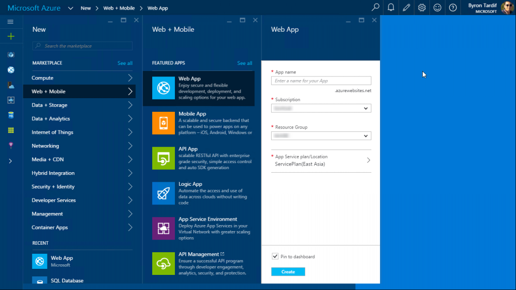This screenshot has width=516, height=290.
Task: Open the SQL databases sidebar icon
Action: click(11, 115)
